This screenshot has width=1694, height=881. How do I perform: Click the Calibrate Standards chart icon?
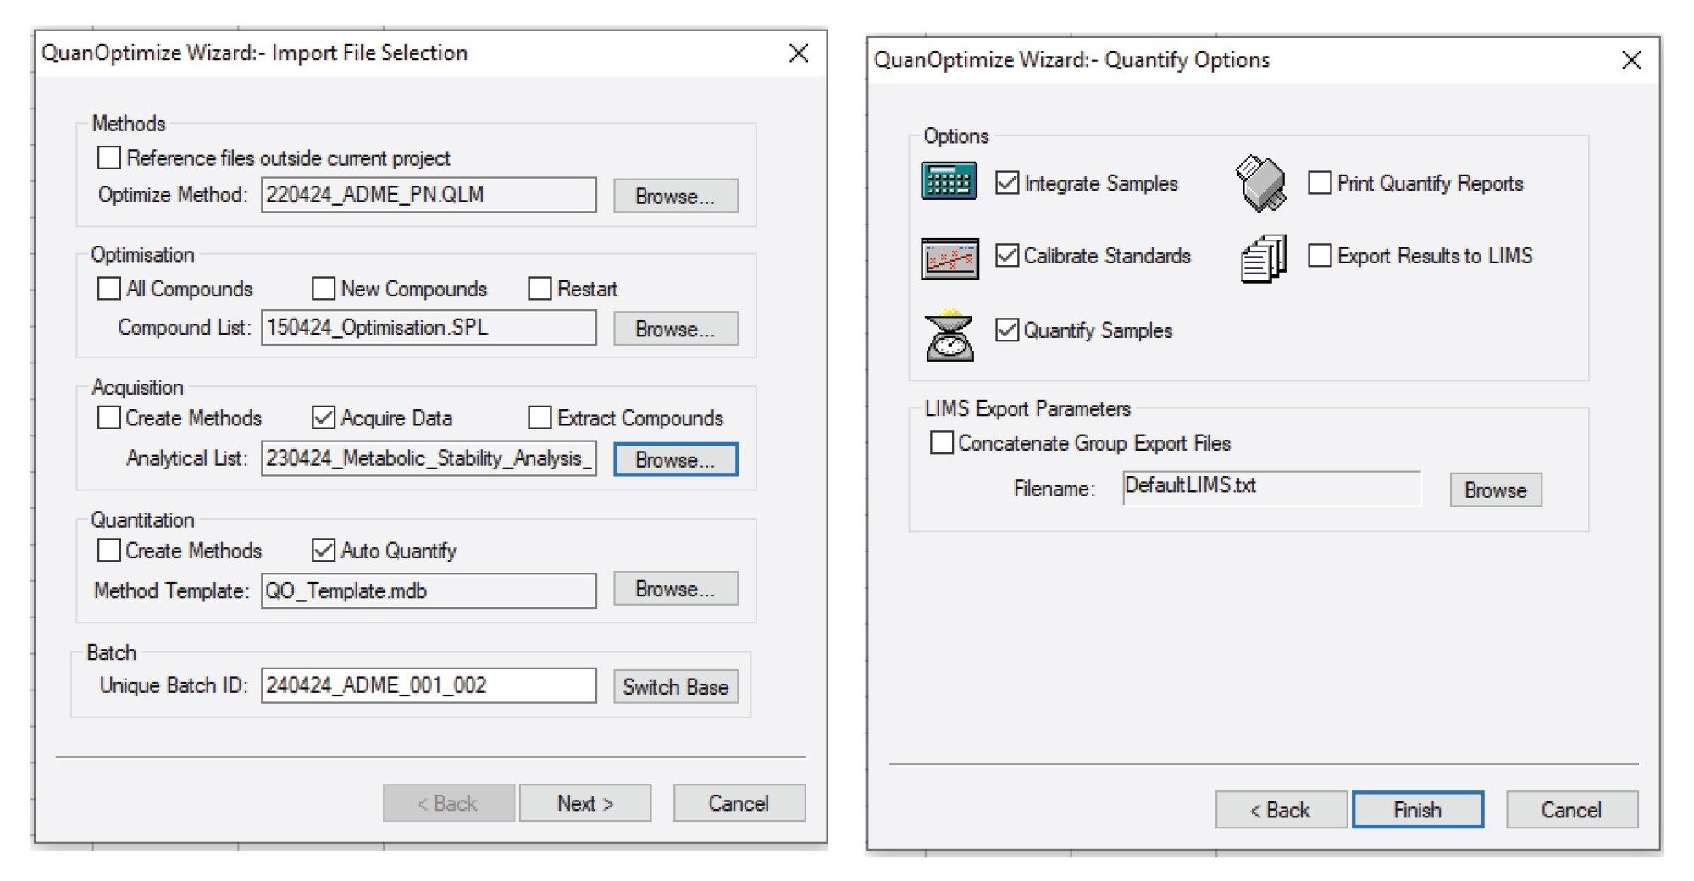point(949,258)
